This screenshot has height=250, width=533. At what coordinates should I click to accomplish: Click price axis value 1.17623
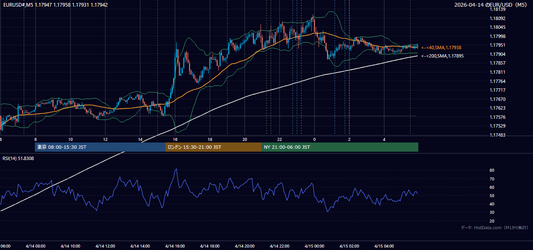(497, 108)
